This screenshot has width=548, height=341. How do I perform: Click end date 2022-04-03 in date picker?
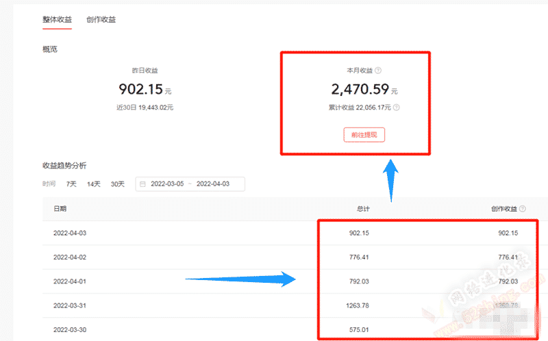[213, 184]
